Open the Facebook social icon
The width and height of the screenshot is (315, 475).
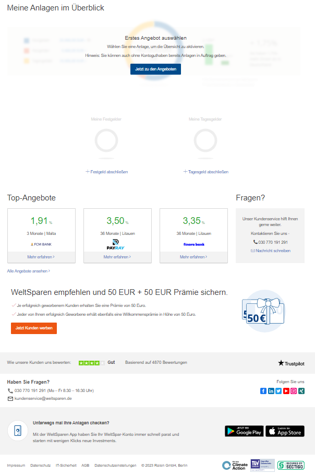click(263, 391)
